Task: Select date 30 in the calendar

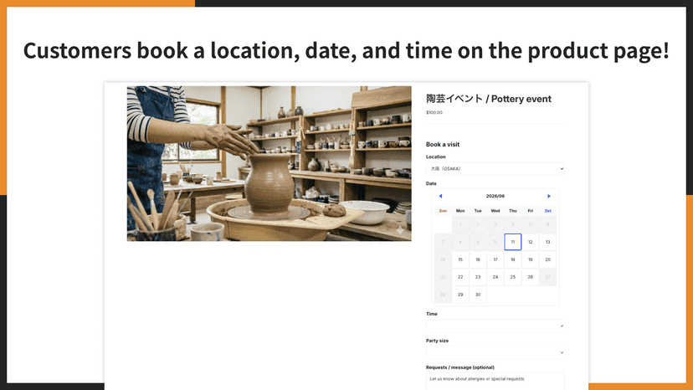Action: pyautogui.click(x=478, y=295)
